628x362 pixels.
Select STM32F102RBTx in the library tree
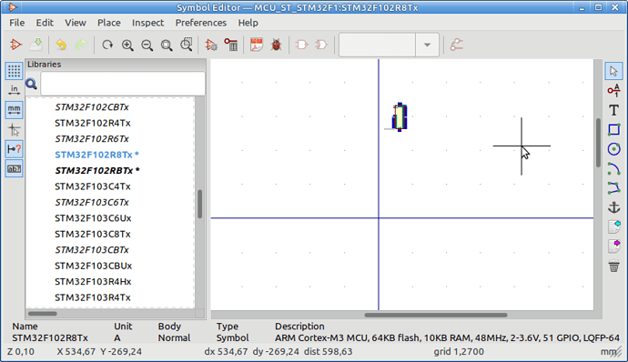[96, 171]
